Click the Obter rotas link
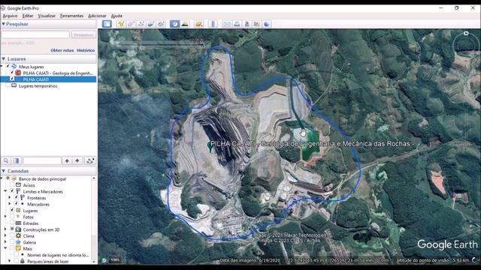 (x=62, y=50)
